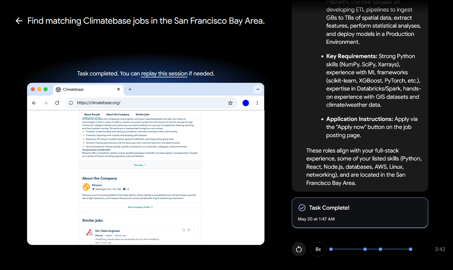Click the 'Compensation and Benefits' heading
This screenshot has width=453, height=270.
[x=96, y=150]
